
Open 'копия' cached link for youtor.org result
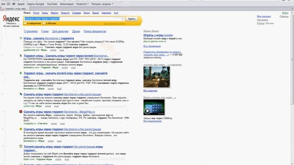48,106
